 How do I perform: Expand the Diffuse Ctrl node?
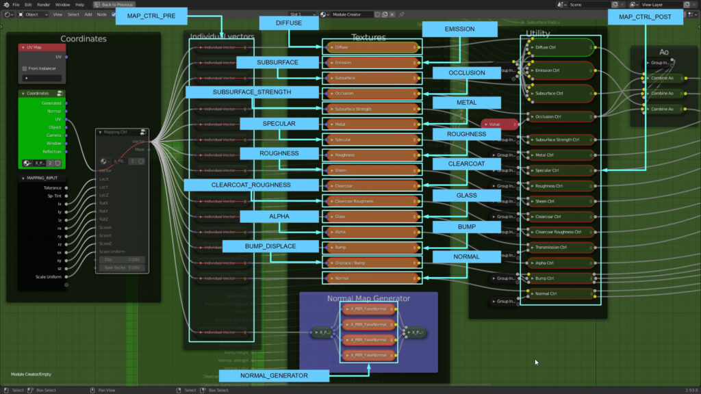click(x=532, y=47)
